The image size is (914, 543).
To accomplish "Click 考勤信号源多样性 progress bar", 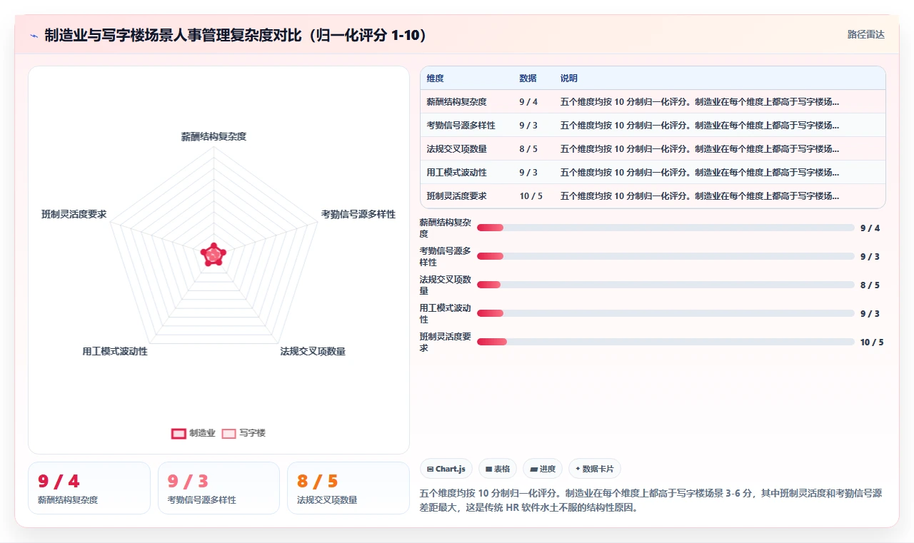I will click(666, 256).
